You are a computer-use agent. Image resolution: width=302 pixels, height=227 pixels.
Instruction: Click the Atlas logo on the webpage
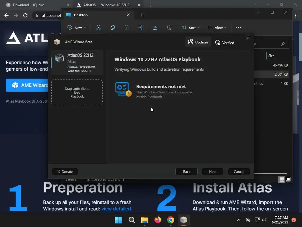pyautogui.click(x=27, y=38)
